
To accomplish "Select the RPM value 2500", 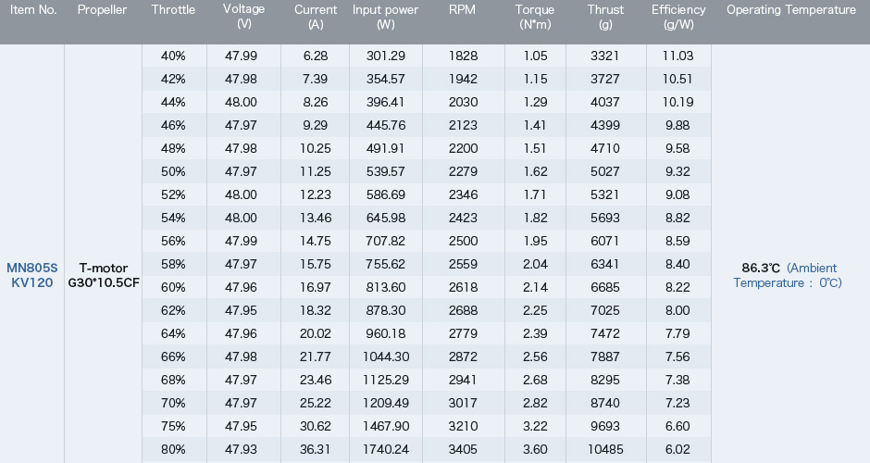I will point(464,241).
